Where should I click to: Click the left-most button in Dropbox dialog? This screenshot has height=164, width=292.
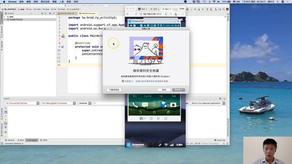pyautogui.click(x=114, y=90)
